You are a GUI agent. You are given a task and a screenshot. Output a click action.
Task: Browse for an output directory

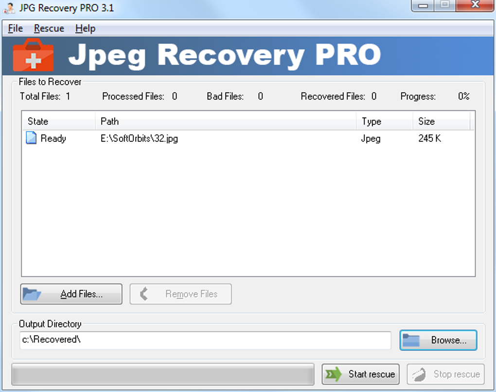coord(439,340)
